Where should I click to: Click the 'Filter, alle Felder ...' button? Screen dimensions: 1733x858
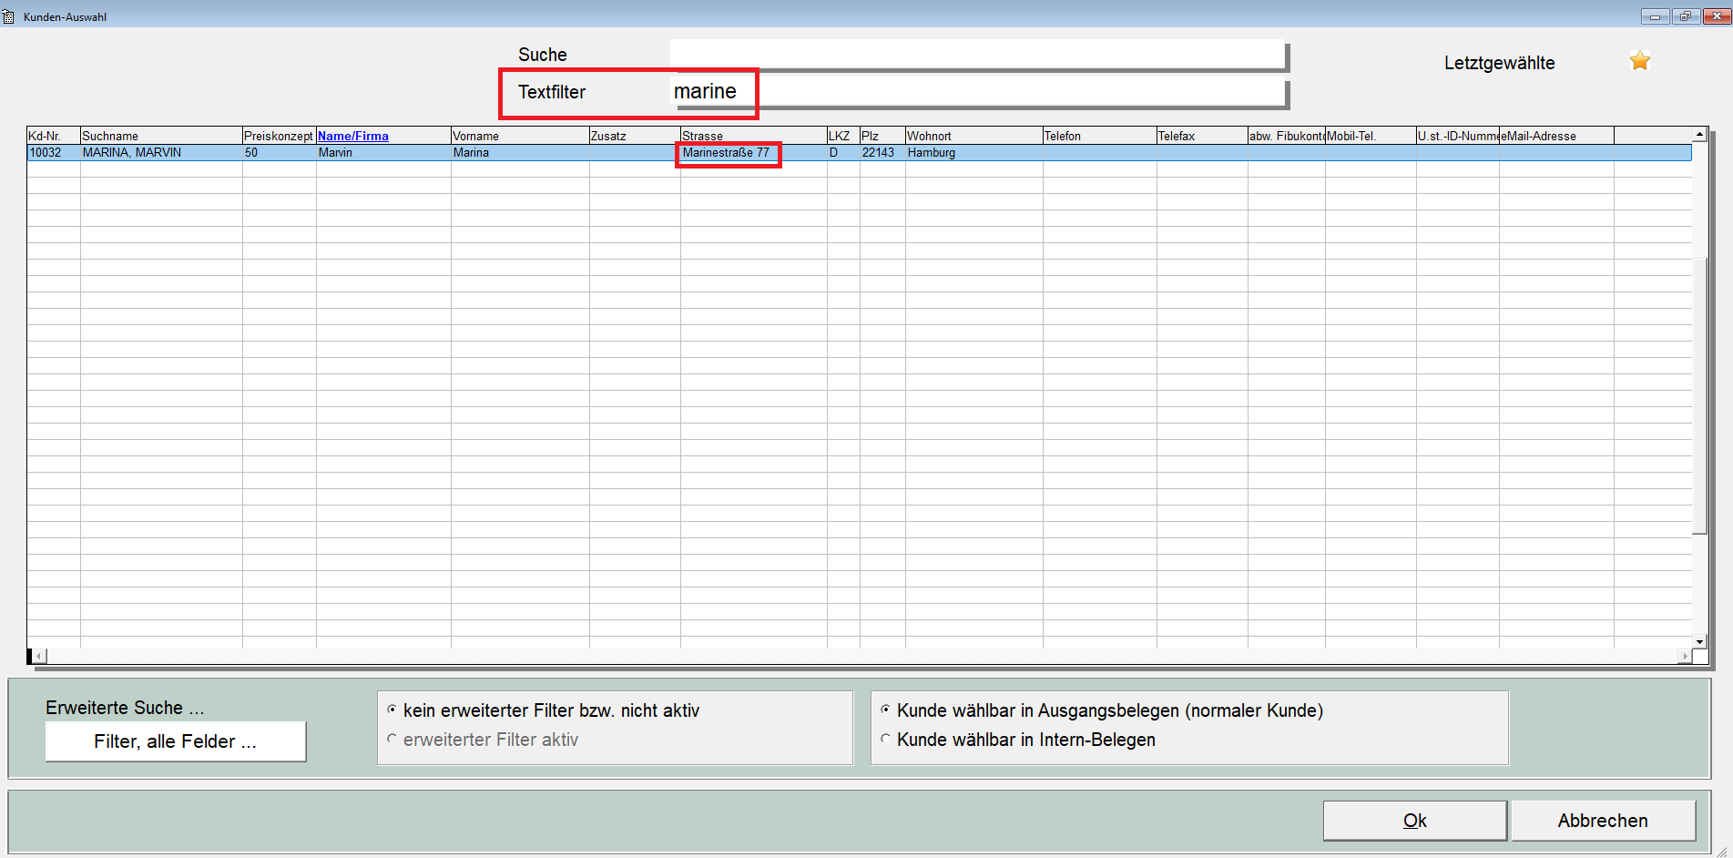(x=176, y=741)
